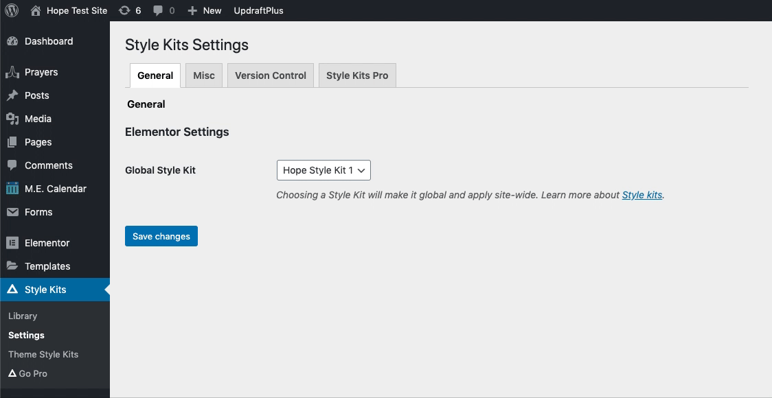Click the Style Kits Settings page title
This screenshot has height=398, width=772.
(187, 45)
